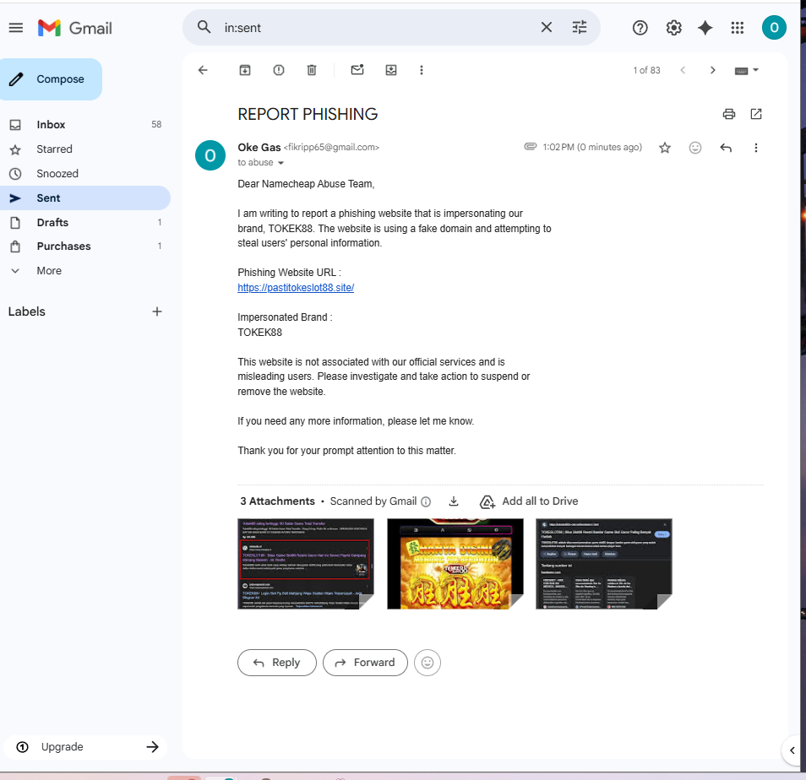Print the REPORT PHISHING email
The width and height of the screenshot is (806, 780).
[729, 114]
